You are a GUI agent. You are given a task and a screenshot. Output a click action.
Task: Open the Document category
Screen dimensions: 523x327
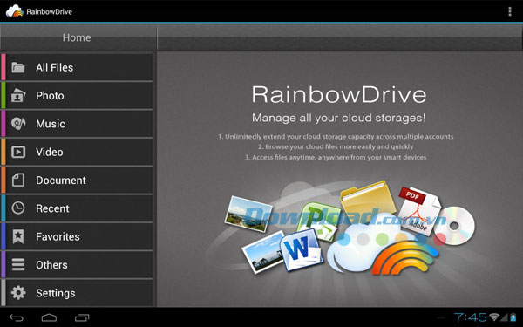point(77,181)
